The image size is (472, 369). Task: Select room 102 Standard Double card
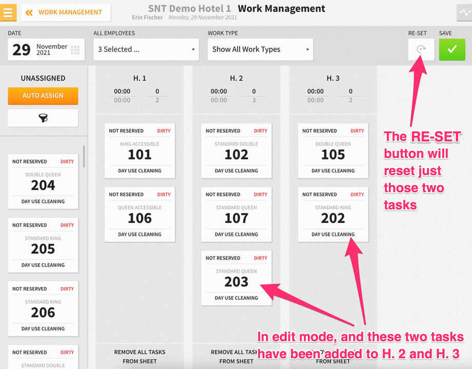coord(237,151)
